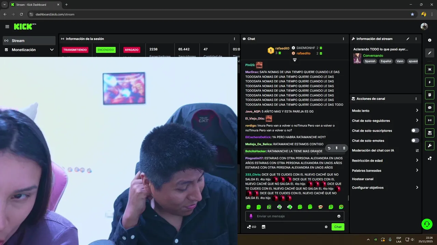Click the pencil edit icon in the right rail

click(x=429, y=53)
